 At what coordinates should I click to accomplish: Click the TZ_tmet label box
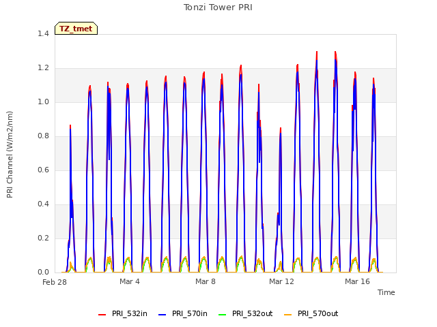click(76, 29)
